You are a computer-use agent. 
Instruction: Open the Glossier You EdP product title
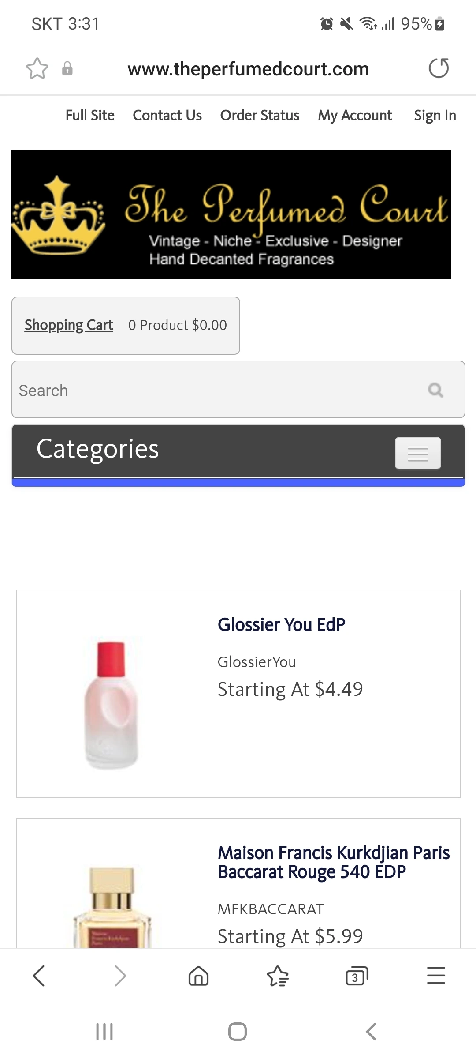(282, 625)
